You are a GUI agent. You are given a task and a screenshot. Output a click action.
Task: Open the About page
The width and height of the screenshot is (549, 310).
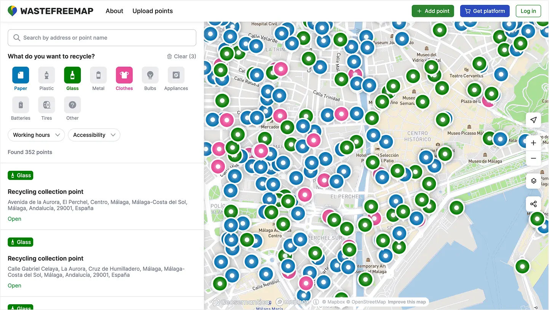click(x=114, y=11)
